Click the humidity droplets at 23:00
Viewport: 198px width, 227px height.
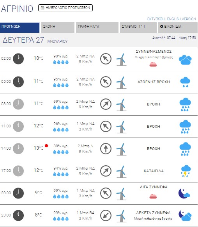[61, 219]
